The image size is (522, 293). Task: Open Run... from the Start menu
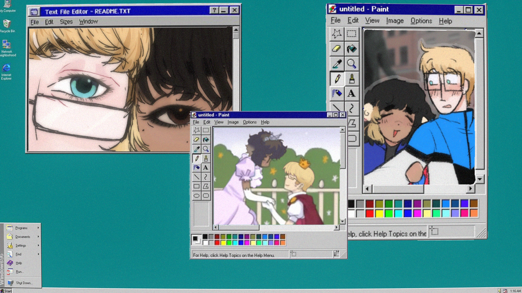point(23,271)
